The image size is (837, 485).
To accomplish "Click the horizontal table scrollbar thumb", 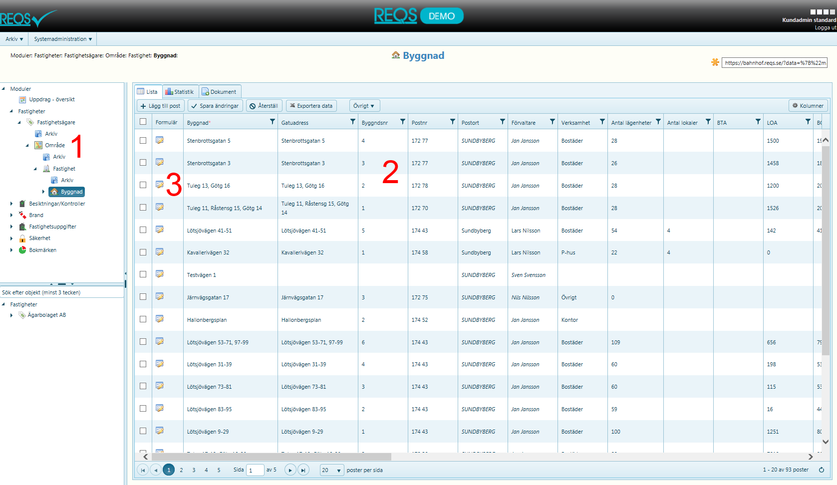I will pos(272,457).
